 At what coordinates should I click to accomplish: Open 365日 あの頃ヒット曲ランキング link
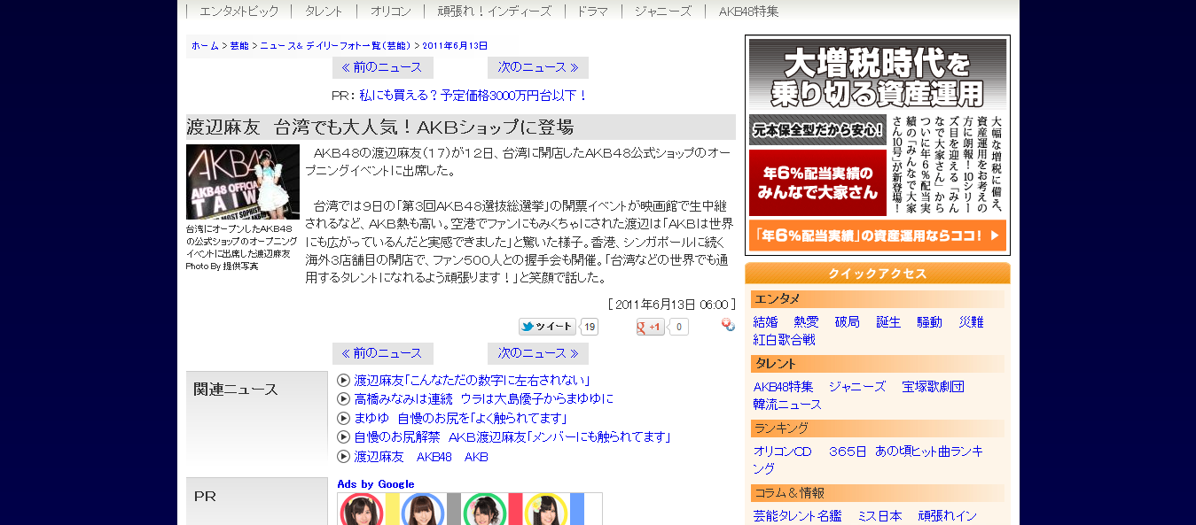coord(868,459)
